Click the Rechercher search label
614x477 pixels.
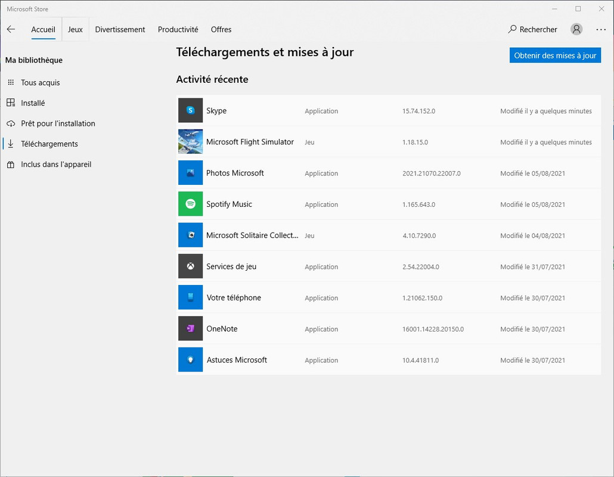pyautogui.click(x=538, y=29)
